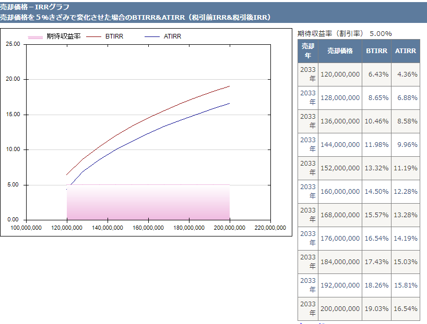Click the 144,000,000 sale price cell
This screenshot has height=324, width=427.
coord(340,145)
